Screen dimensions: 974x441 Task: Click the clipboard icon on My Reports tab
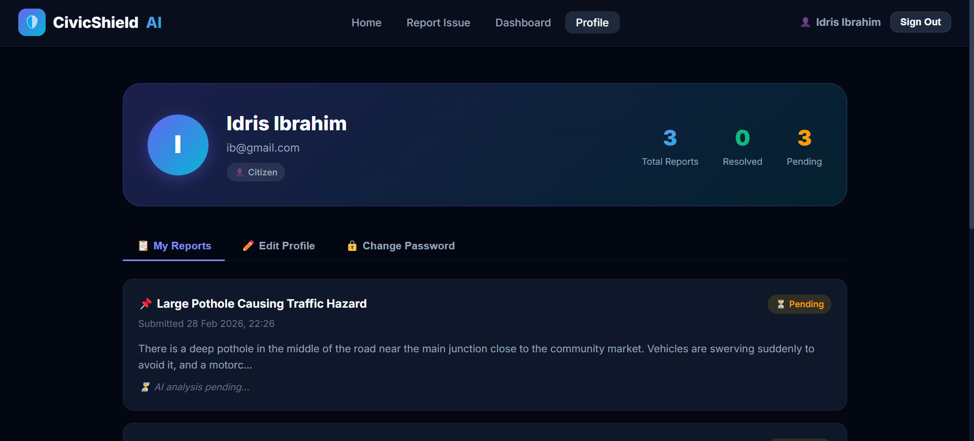[x=143, y=246]
